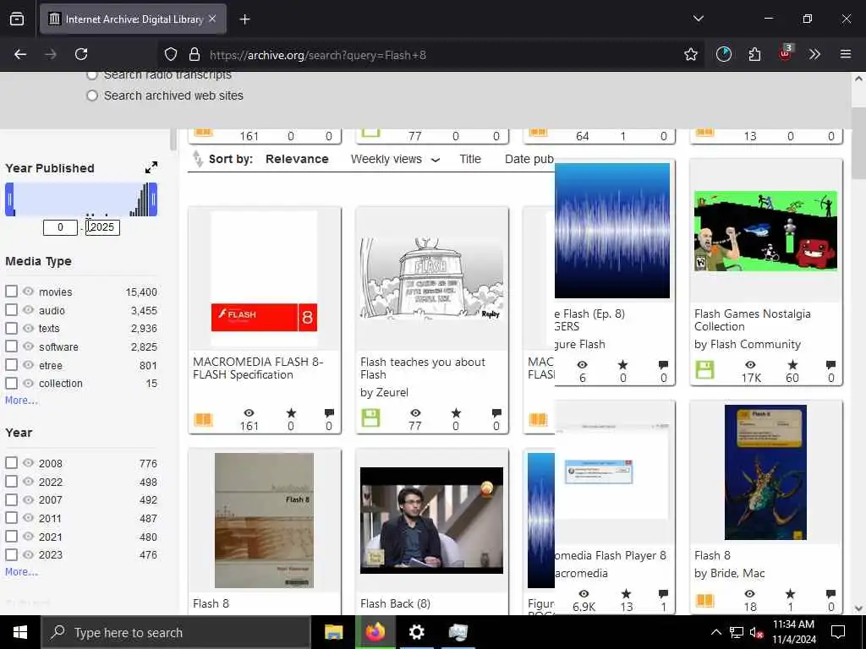
Task: Click floppy icon on Flash Games Nostalgia card
Action: [704, 370]
